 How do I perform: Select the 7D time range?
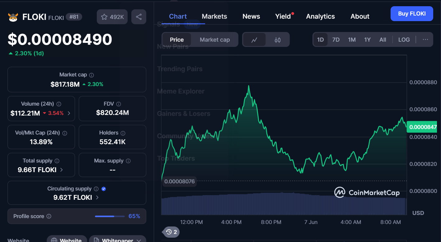336,40
